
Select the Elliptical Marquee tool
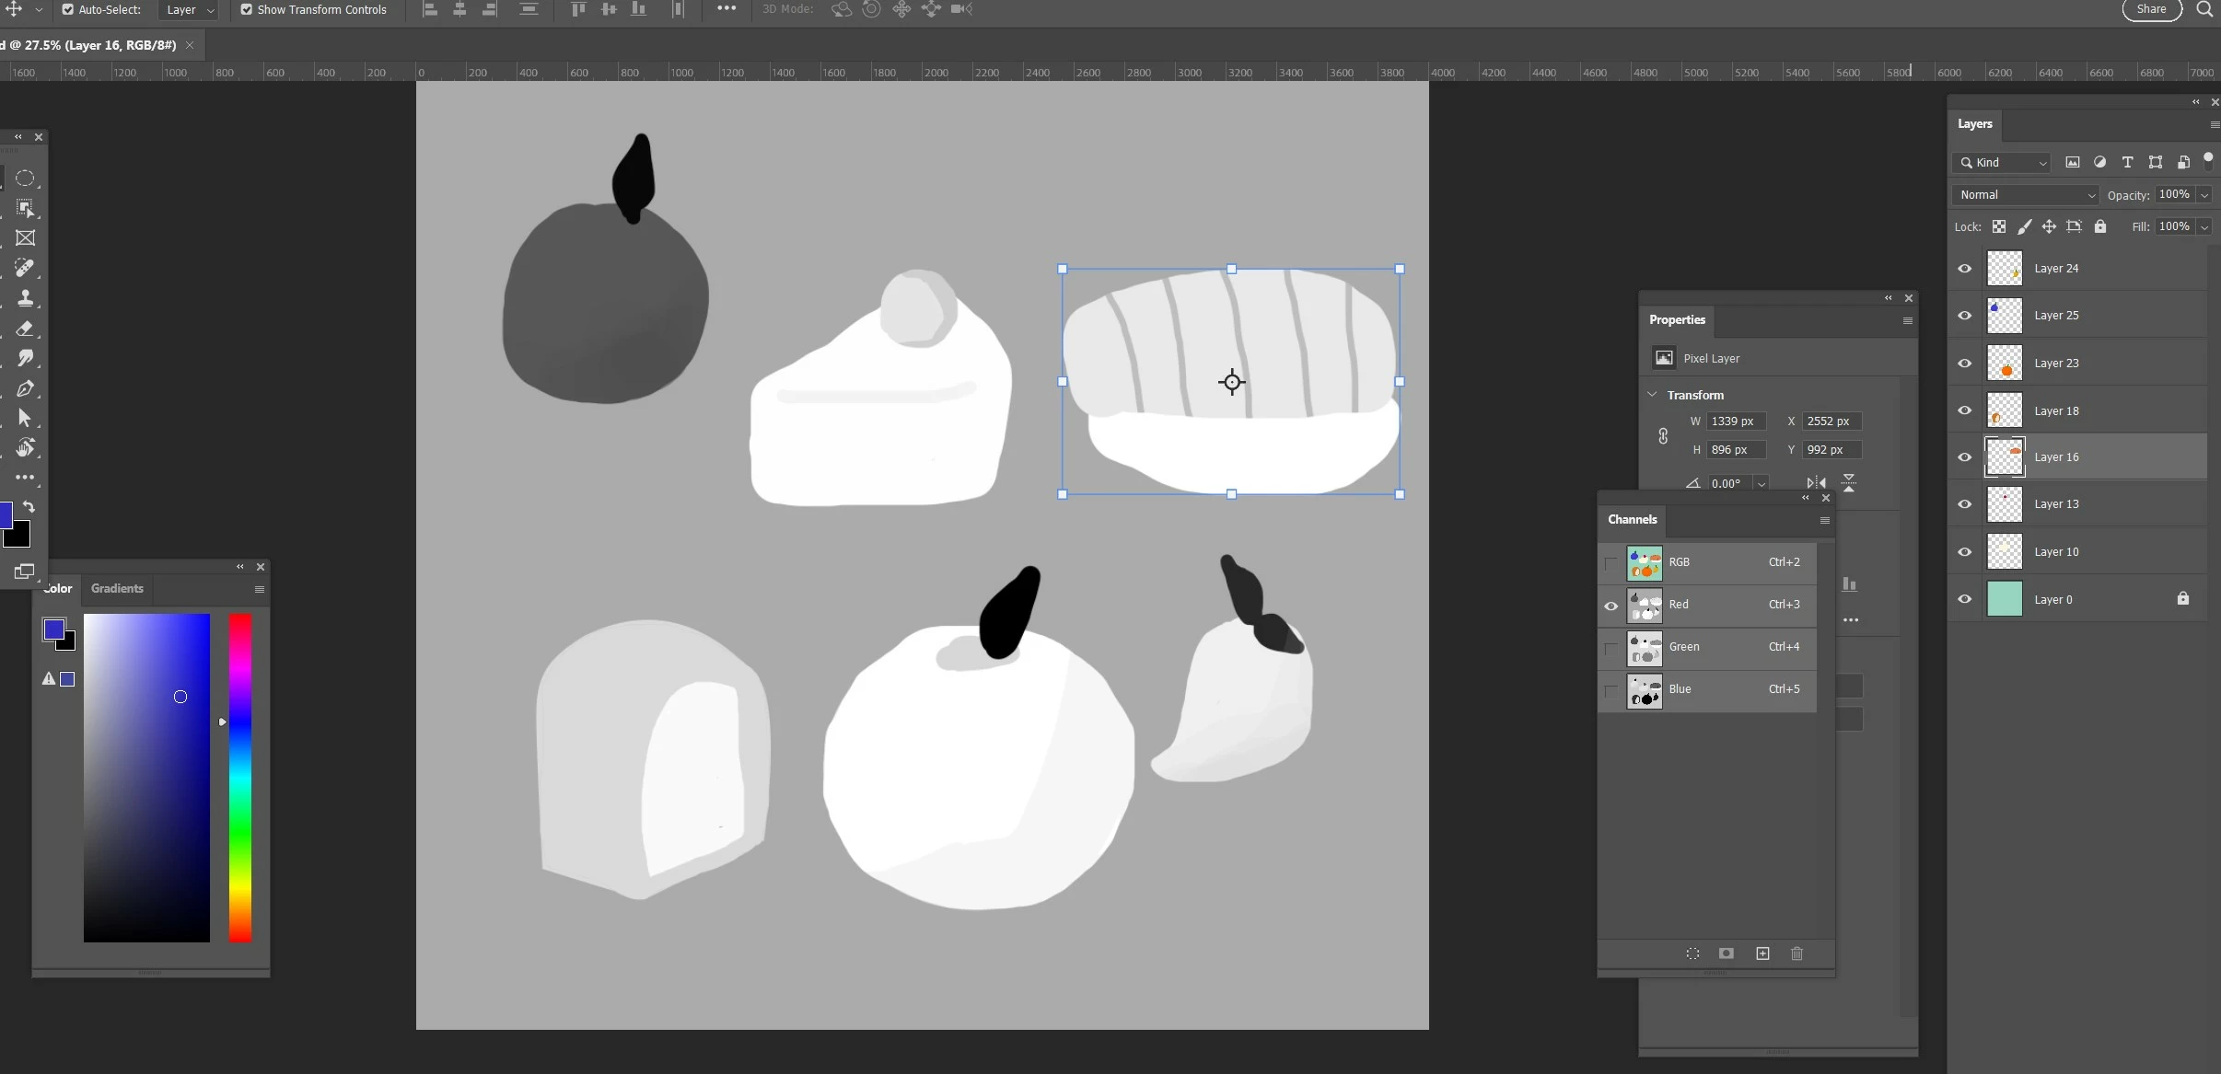pos(25,179)
